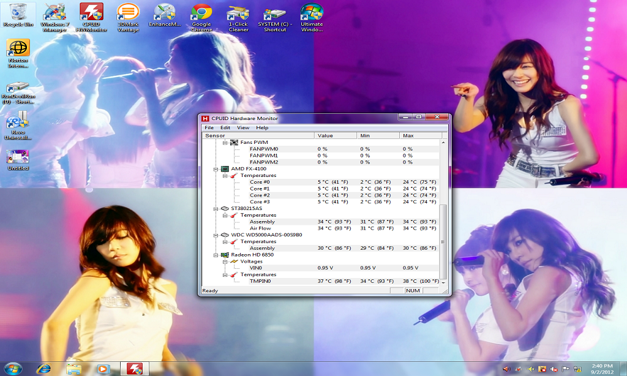Open the View menu in HWMonitor
Image resolution: width=627 pixels, height=376 pixels.
coord(243,127)
